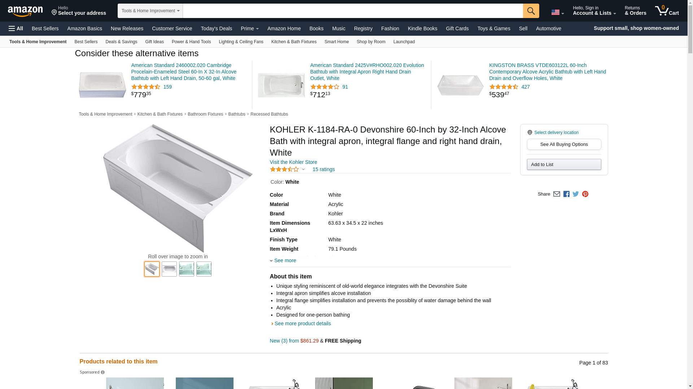Screen dimensions: 693x389
Task: Click into the search text field
Action: (x=353, y=11)
